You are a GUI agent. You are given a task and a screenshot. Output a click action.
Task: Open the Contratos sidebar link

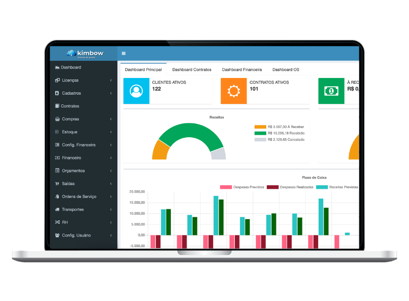(x=70, y=106)
